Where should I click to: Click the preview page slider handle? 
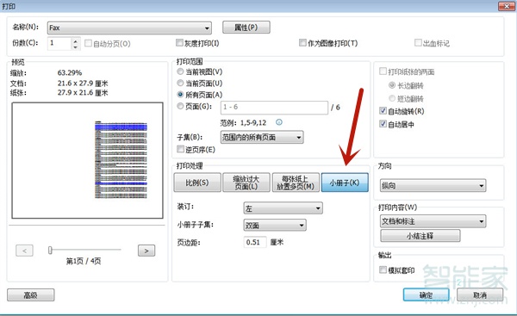click(x=50, y=250)
